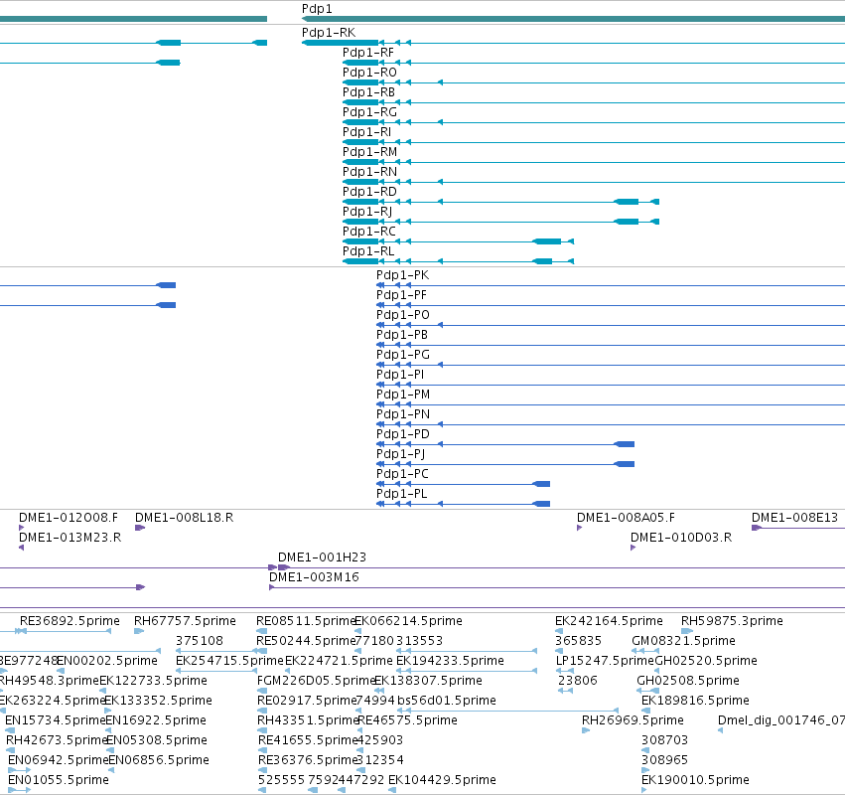845x795 pixels.
Task: Click EST bs56d01.5prime
Action: (447, 702)
